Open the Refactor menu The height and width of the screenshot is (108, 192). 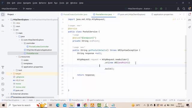43,3
